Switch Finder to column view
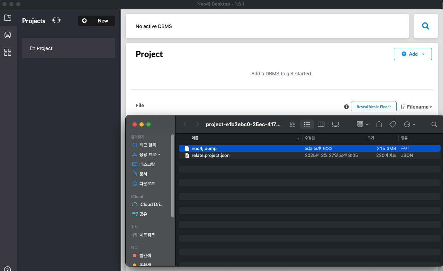This screenshot has width=443, height=271. (321, 124)
